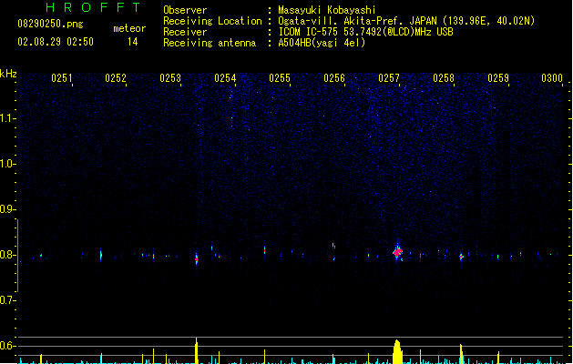
Task: Click the kHz axis unit label
Action: [8, 74]
